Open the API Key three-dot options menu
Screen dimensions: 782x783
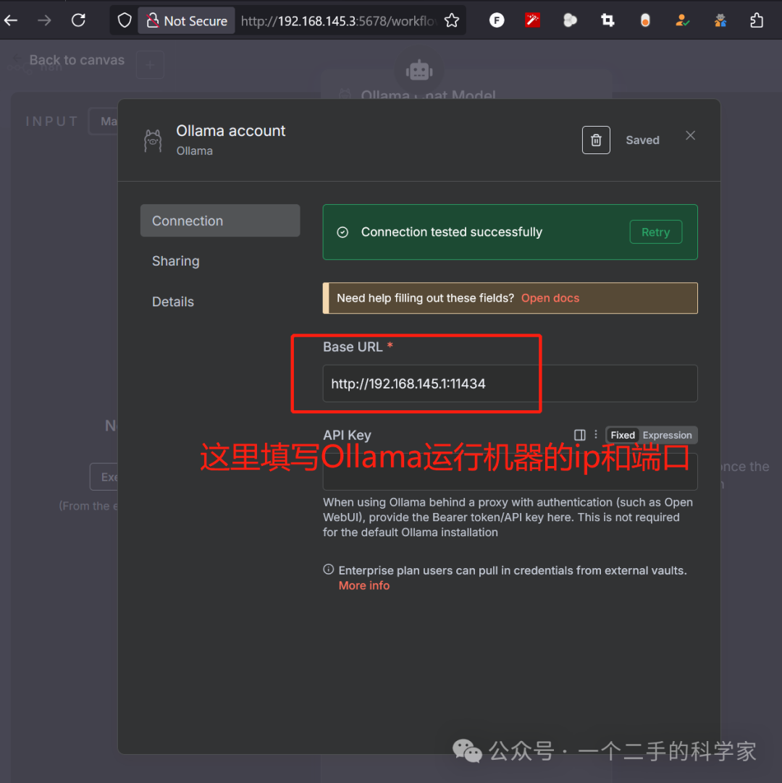[x=596, y=435]
